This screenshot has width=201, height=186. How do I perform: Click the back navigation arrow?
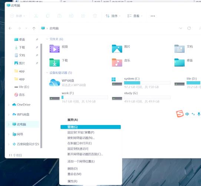10,28
